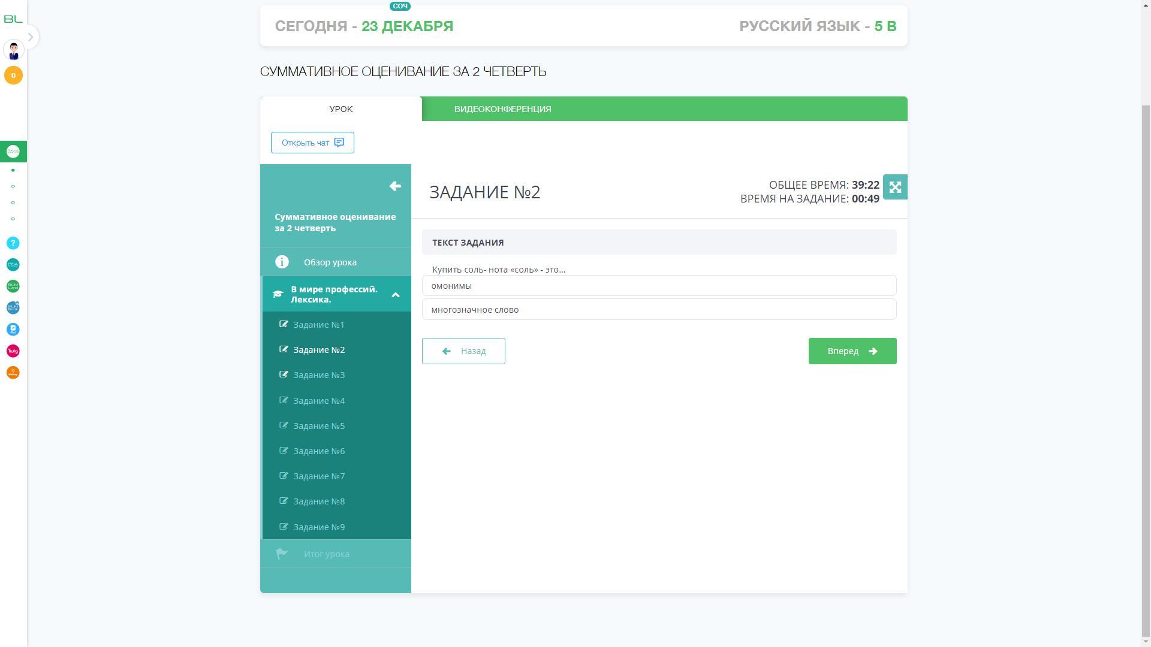Click the BL logo in sidebar
This screenshot has height=647, width=1151.
pyautogui.click(x=13, y=19)
